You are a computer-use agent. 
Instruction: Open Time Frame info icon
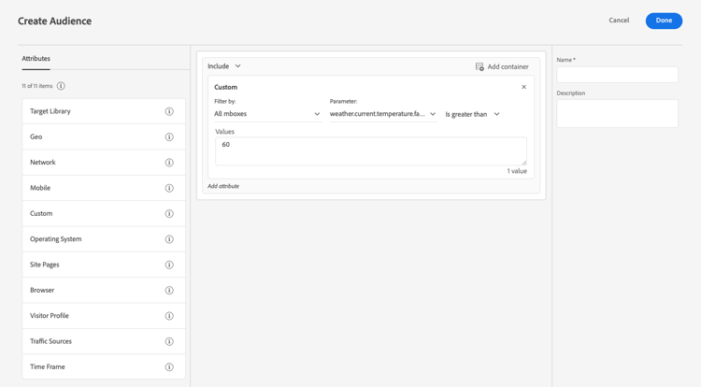169,366
